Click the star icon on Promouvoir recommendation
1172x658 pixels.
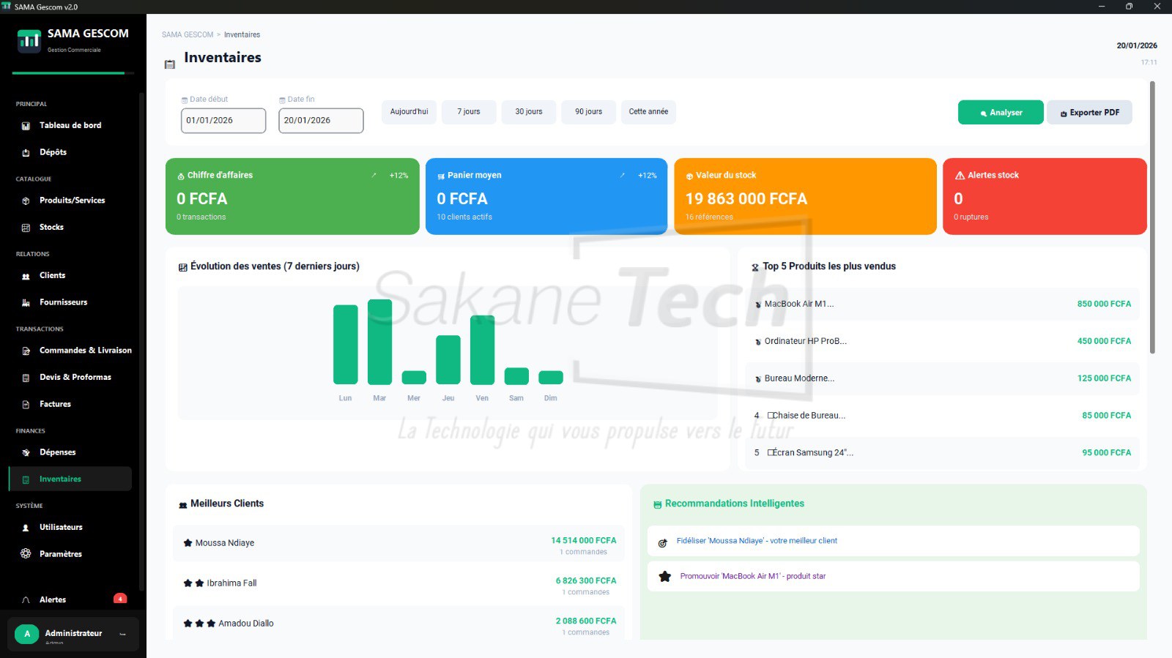click(665, 577)
